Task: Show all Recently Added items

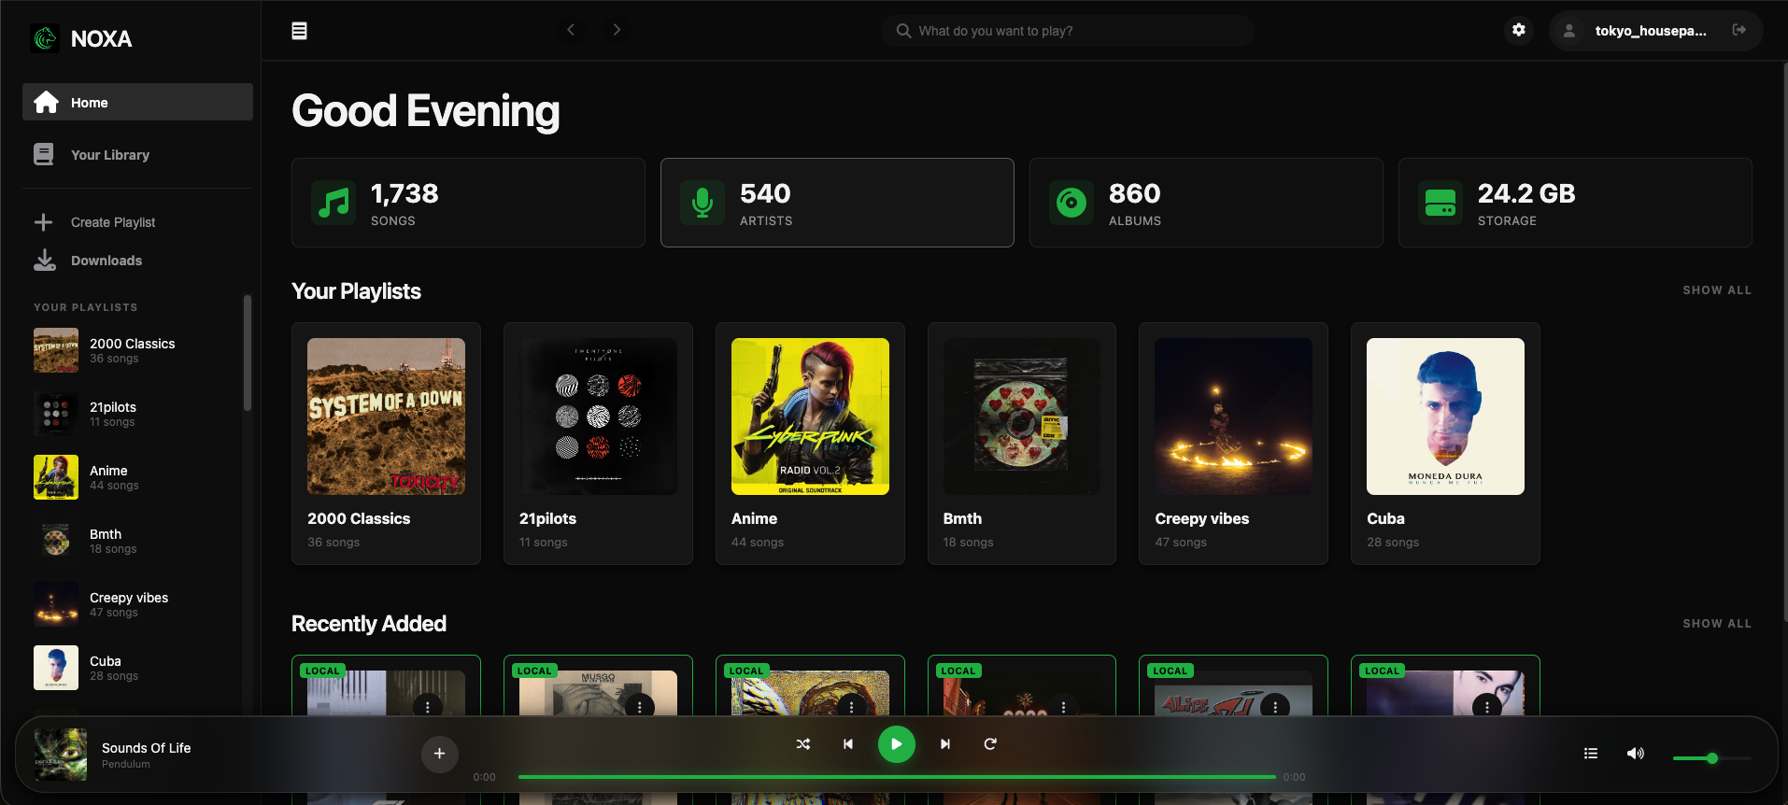Action: point(1716,624)
